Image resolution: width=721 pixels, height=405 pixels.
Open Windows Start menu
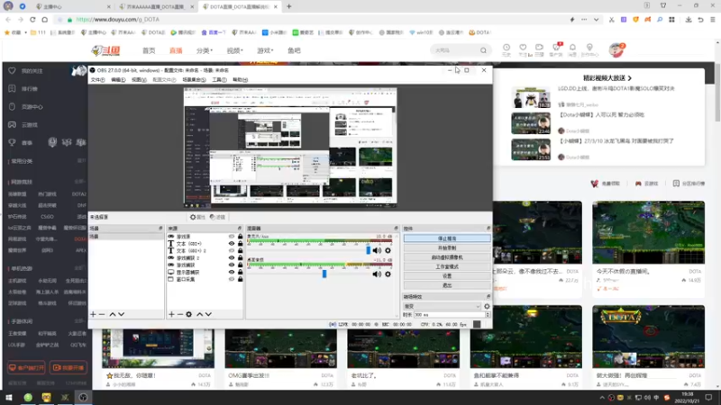click(x=9, y=398)
